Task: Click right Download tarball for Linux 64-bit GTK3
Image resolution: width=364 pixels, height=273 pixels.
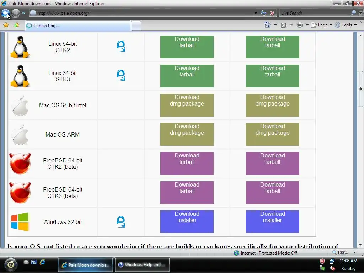Action: click(x=273, y=76)
